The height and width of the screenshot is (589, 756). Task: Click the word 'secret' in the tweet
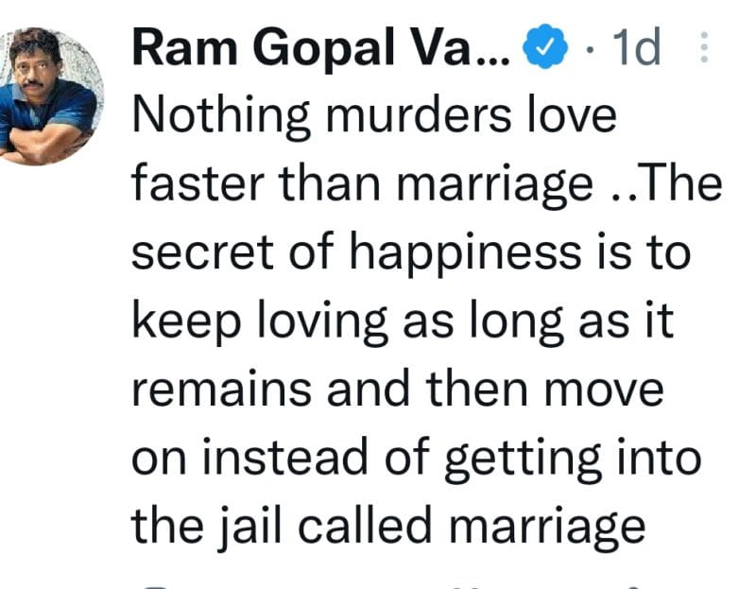202,254
